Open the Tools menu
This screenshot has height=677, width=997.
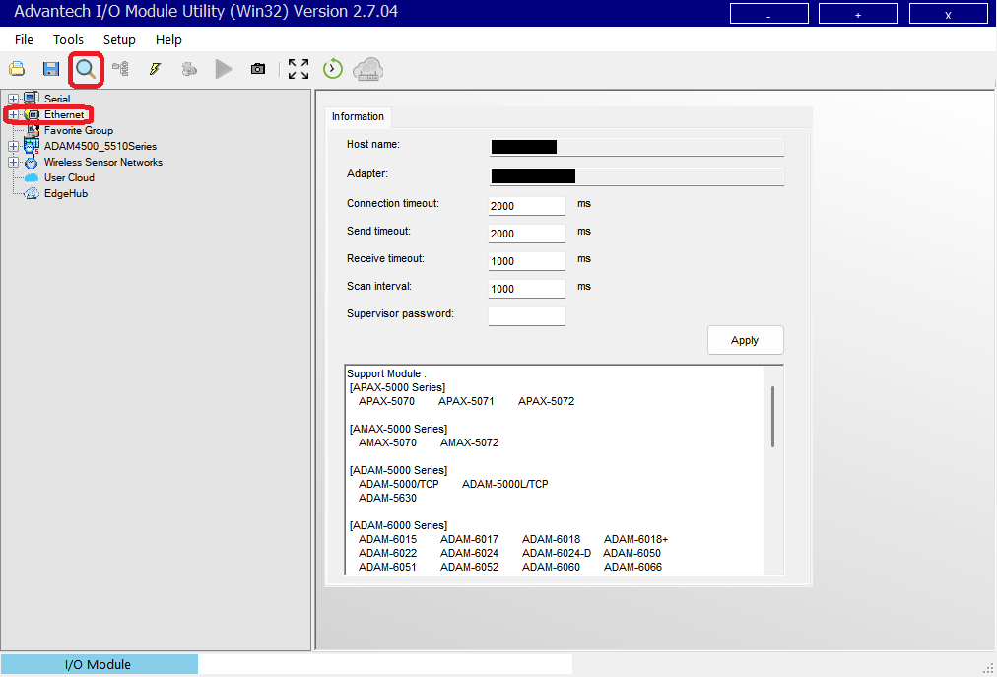pos(68,39)
